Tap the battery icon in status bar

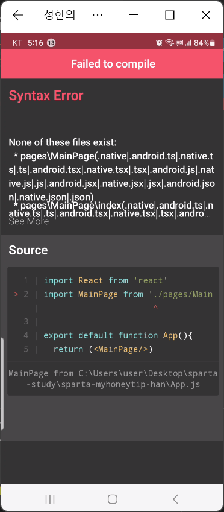[213, 43]
